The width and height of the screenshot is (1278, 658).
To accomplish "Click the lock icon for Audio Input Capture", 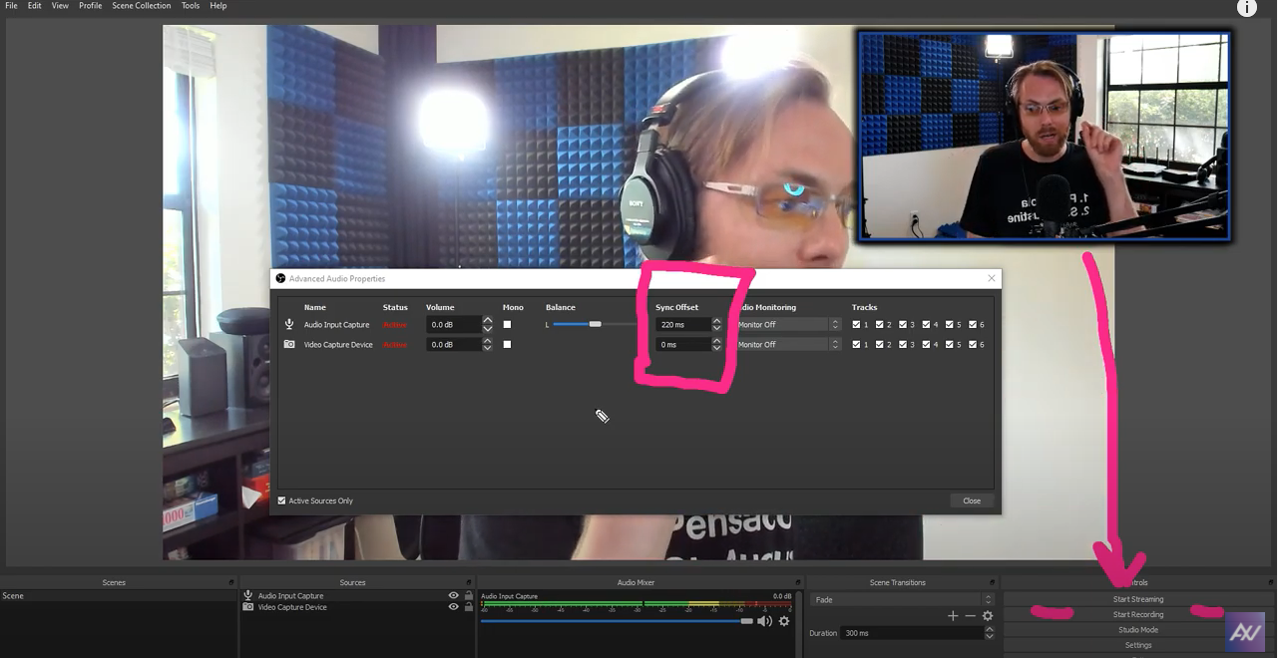I will pyautogui.click(x=468, y=595).
